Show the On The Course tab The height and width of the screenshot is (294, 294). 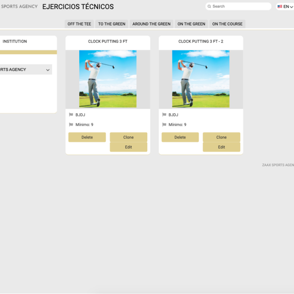[227, 24]
